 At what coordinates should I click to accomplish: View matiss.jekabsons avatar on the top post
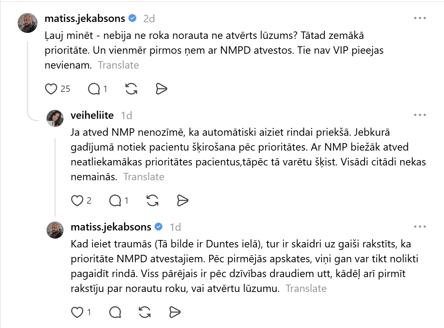click(28, 23)
